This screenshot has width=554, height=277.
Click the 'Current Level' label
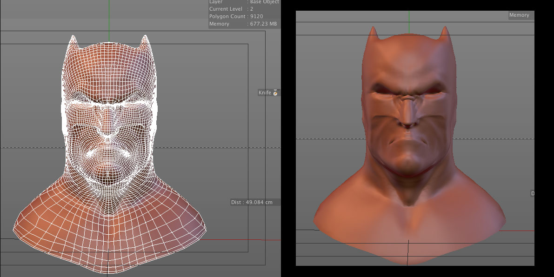(226, 9)
